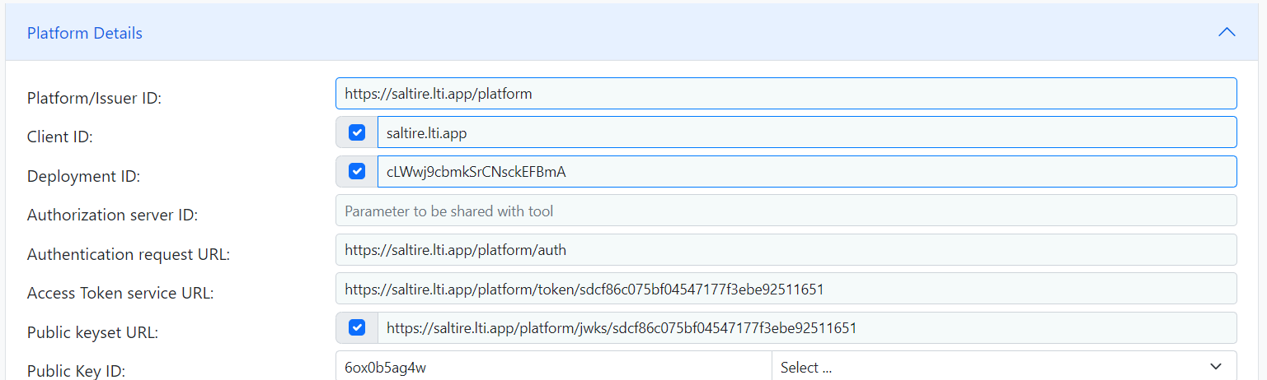The height and width of the screenshot is (380, 1267).
Task: Click the saltire.lti.app Client ID field
Action: (x=807, y=132)
